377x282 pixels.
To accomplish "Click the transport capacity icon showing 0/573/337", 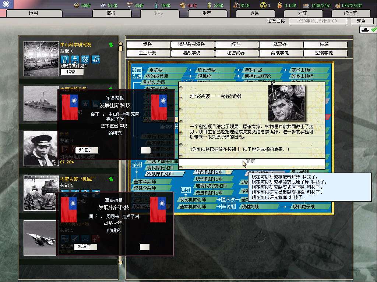I will point(338,5).
